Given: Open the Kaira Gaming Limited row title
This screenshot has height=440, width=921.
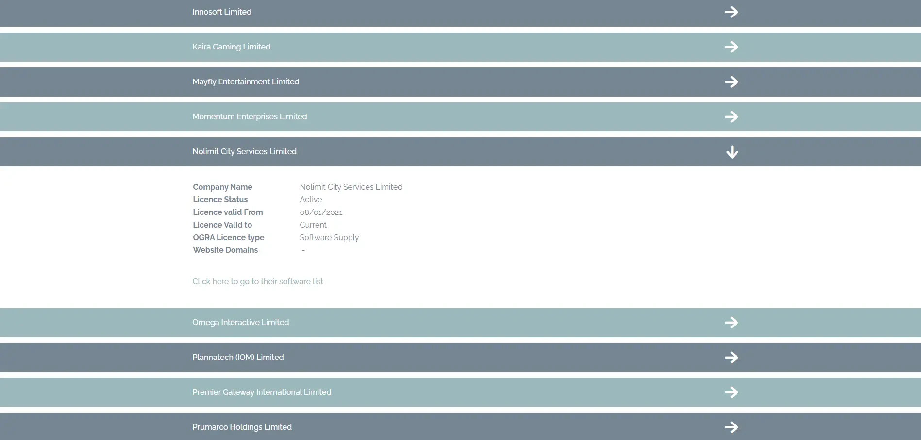Looking at the screenshot, I should [x=231, y=47].
